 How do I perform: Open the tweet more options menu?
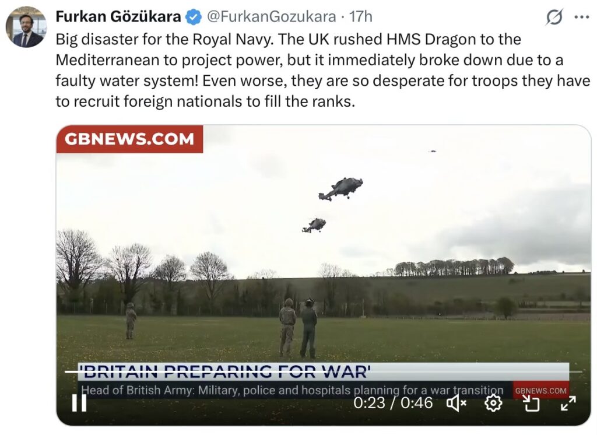click(581, 17)
